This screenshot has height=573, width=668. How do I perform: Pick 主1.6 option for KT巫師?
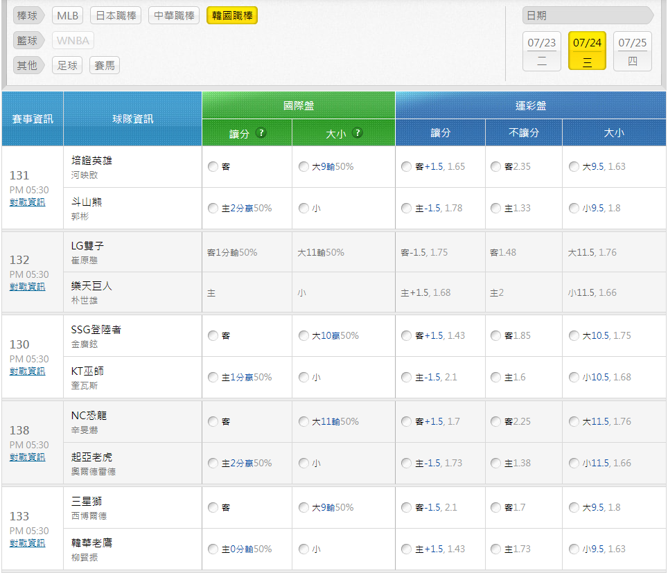coord(496,378)
